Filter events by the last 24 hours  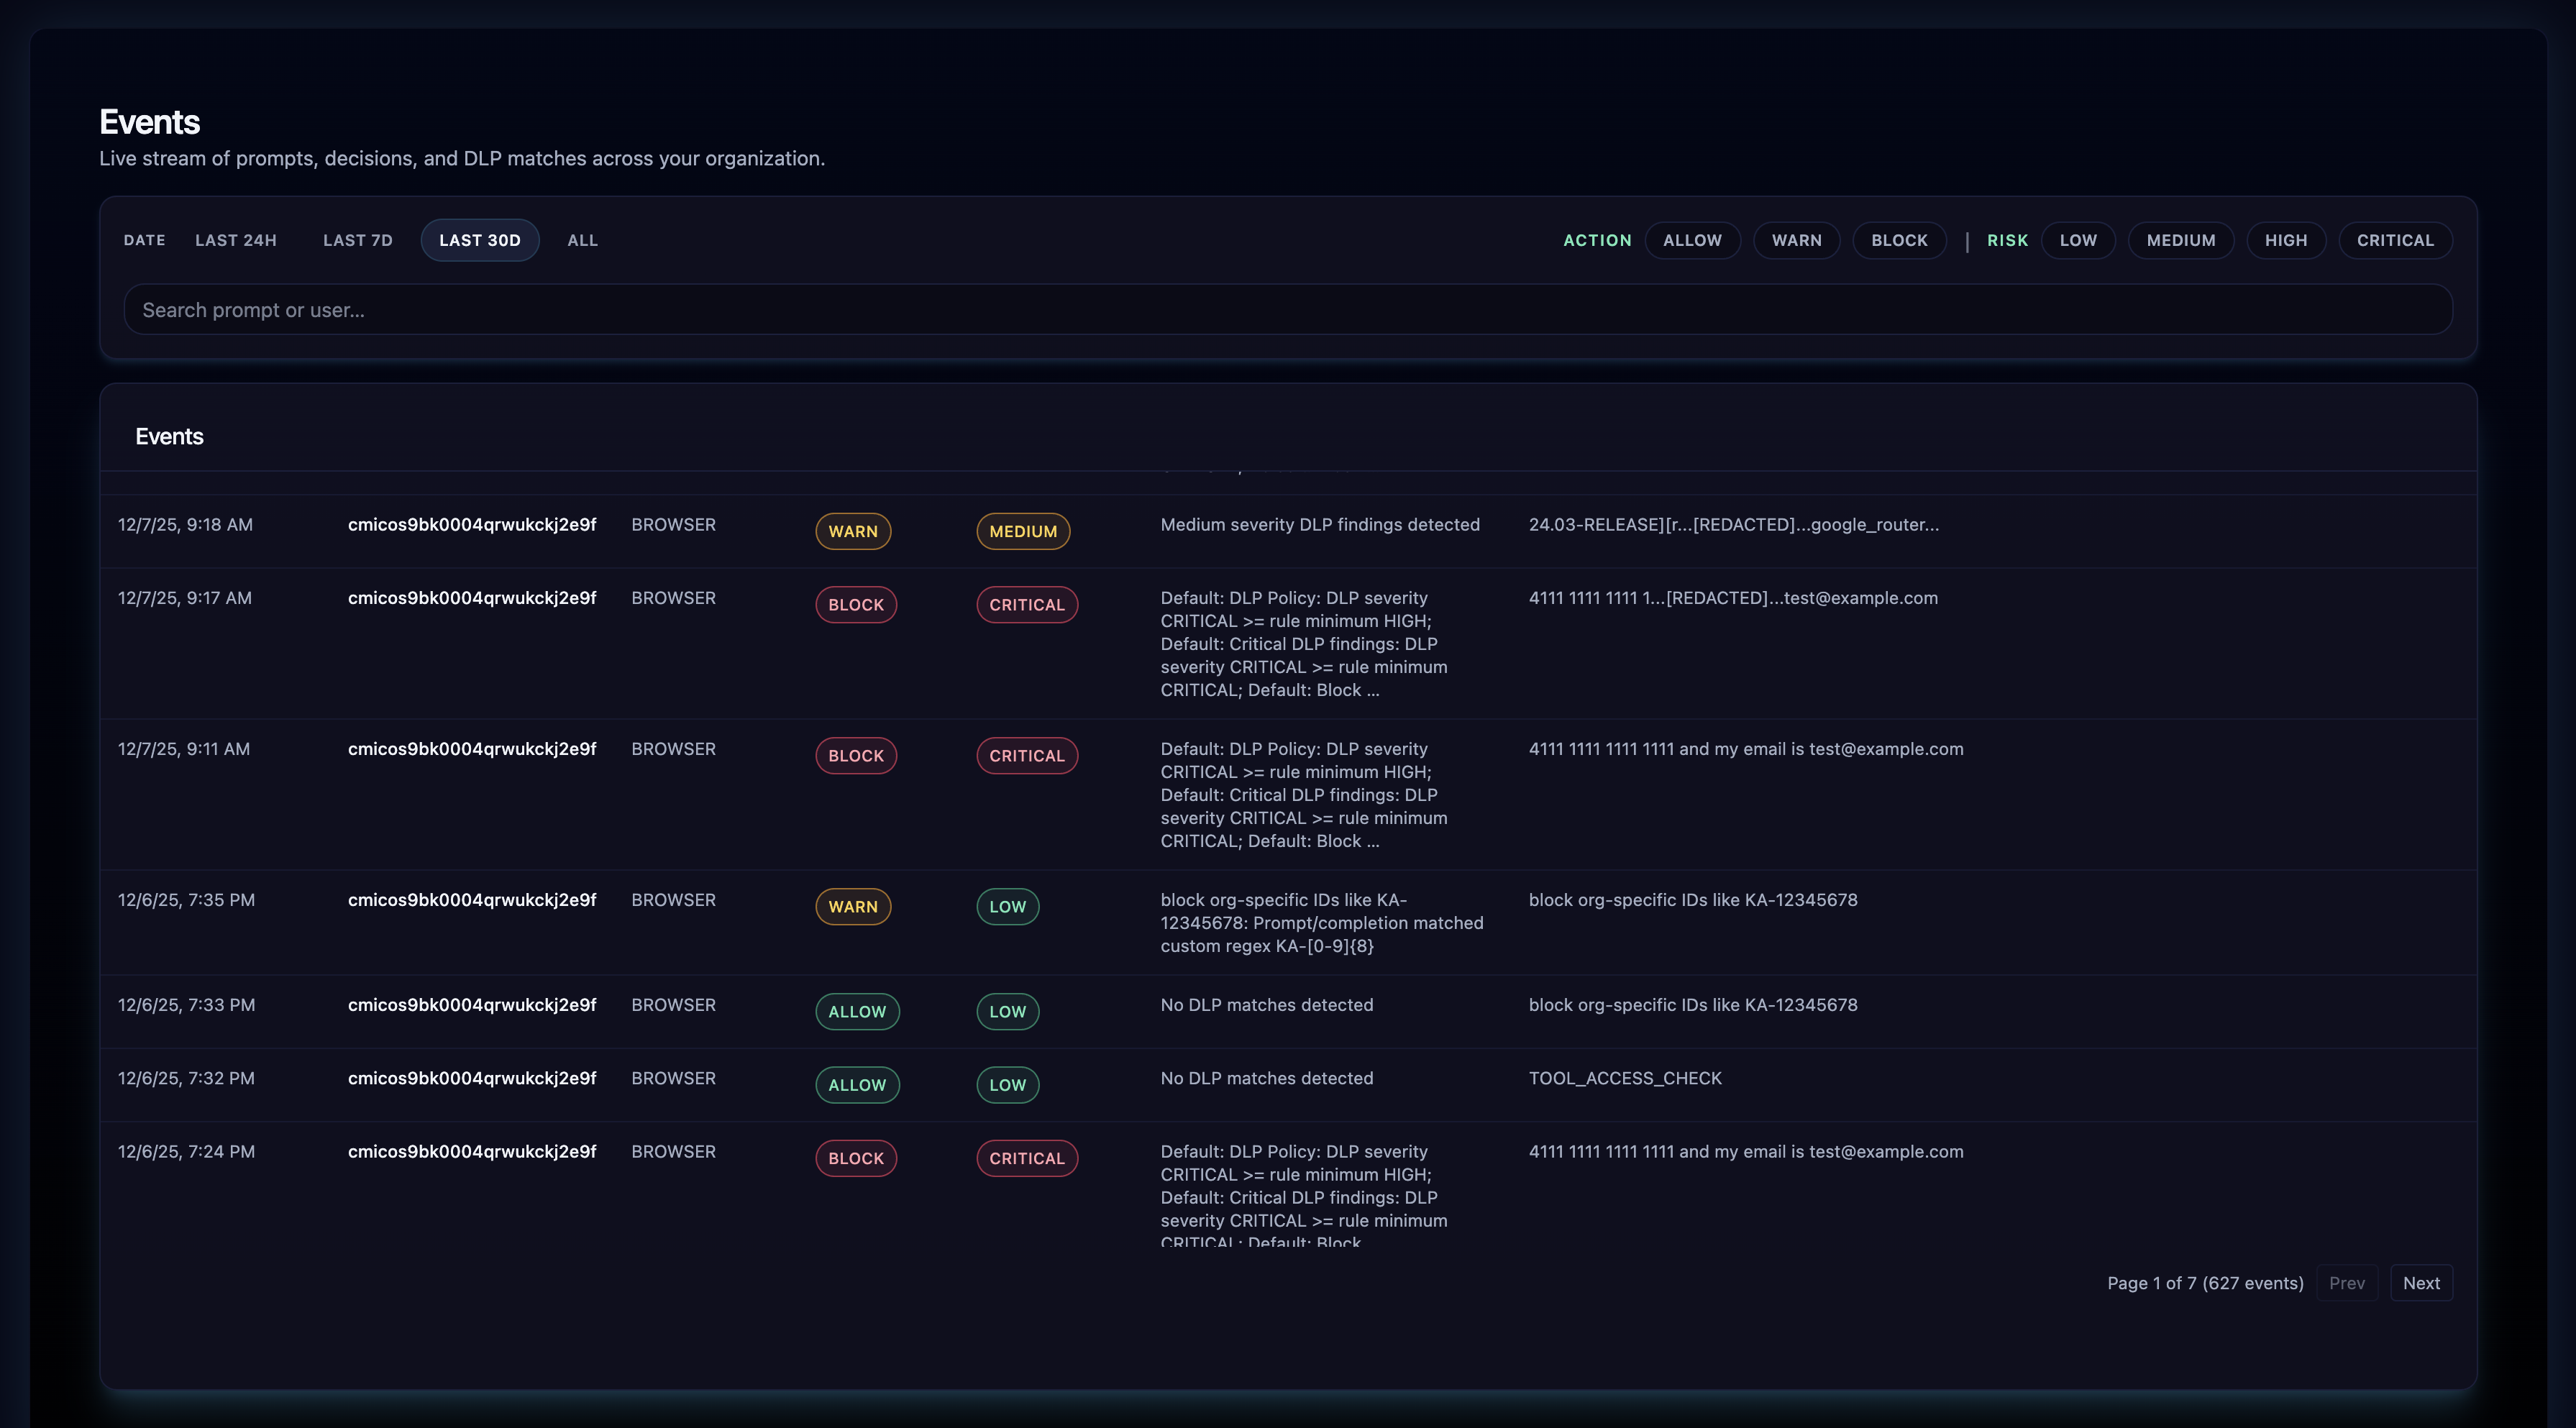point(235,240)
